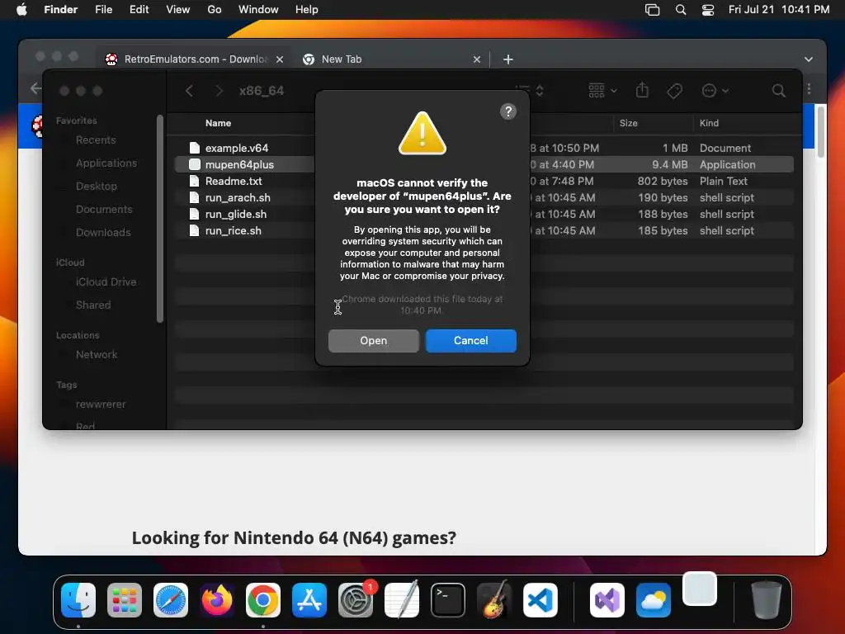Open Downloads in Finder sidebar

tap(103, 232)
